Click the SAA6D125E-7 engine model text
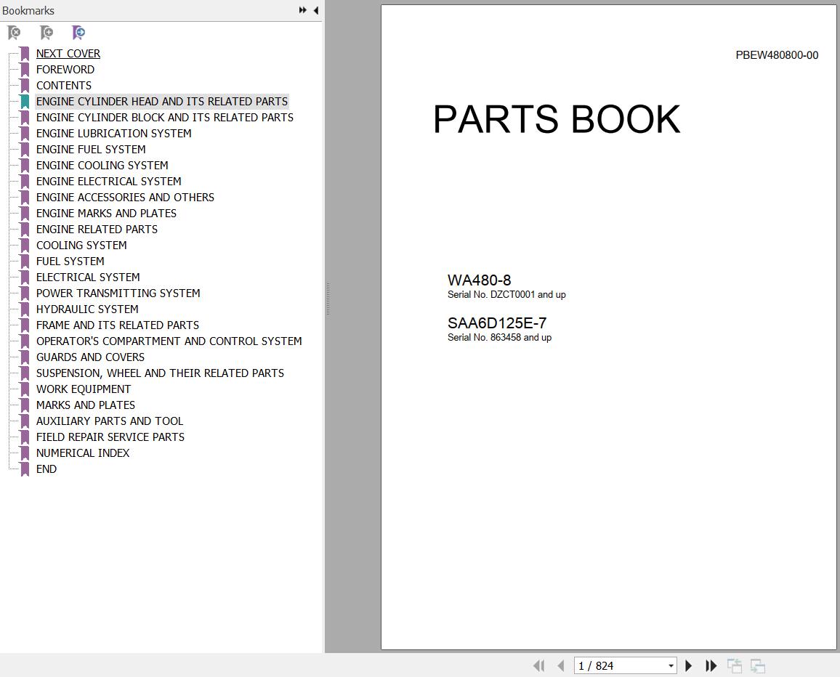 tap(497, 323)
